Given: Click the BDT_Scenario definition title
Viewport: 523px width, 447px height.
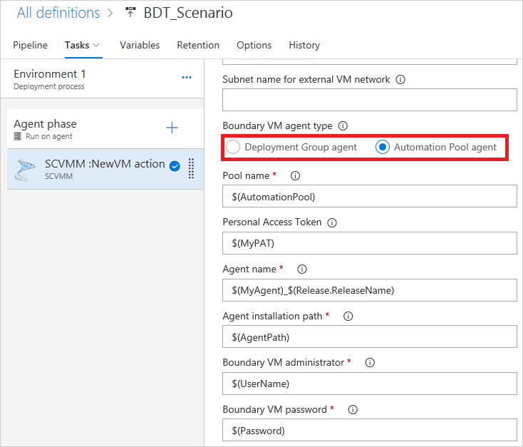Looking at the screenshot, I should (x=188, y=13).
